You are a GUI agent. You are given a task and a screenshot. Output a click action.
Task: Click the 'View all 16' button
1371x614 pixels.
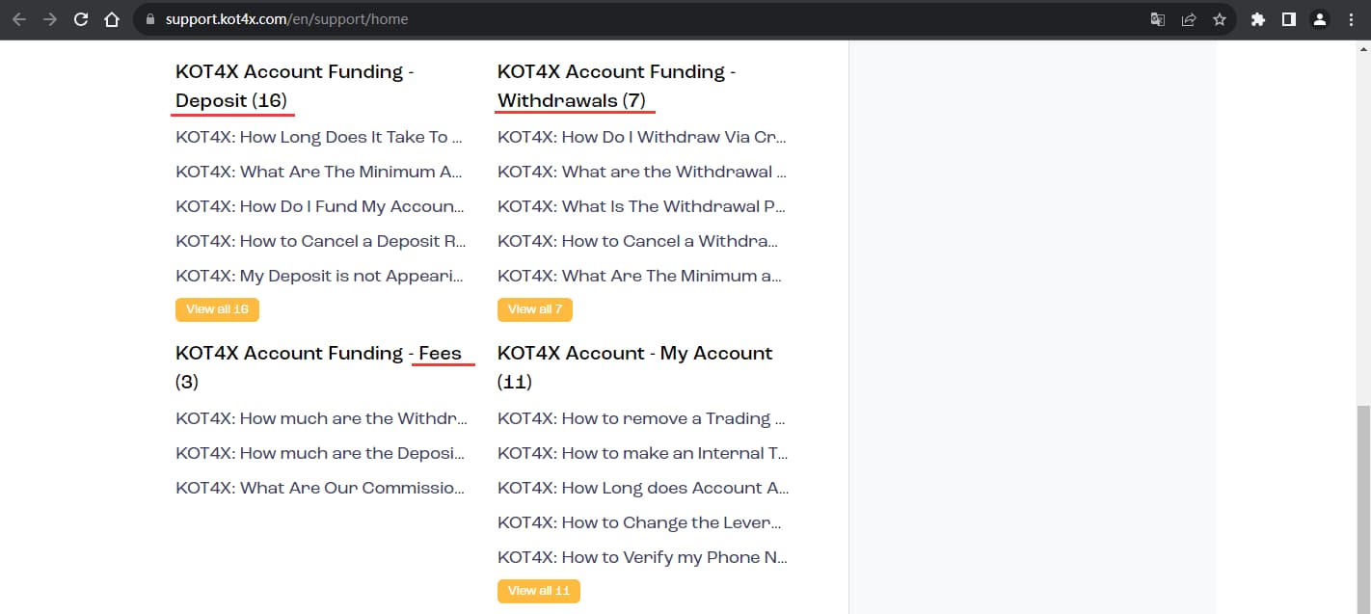(217, 309)
